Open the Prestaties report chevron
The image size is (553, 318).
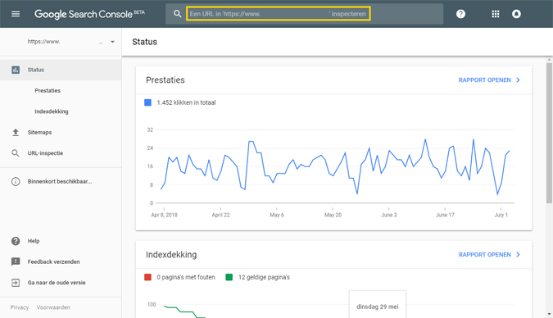coord(518,80)
